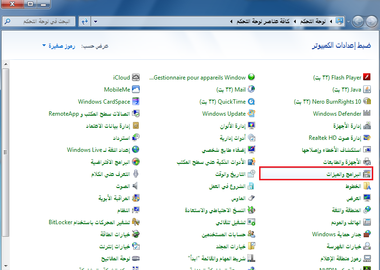Image resolution: width=380 pixels, height=270 pixels.
Task: Select the 'كافة عناصر لوحة التحكم' breadcrumb
Action: [x=263, y=22]
